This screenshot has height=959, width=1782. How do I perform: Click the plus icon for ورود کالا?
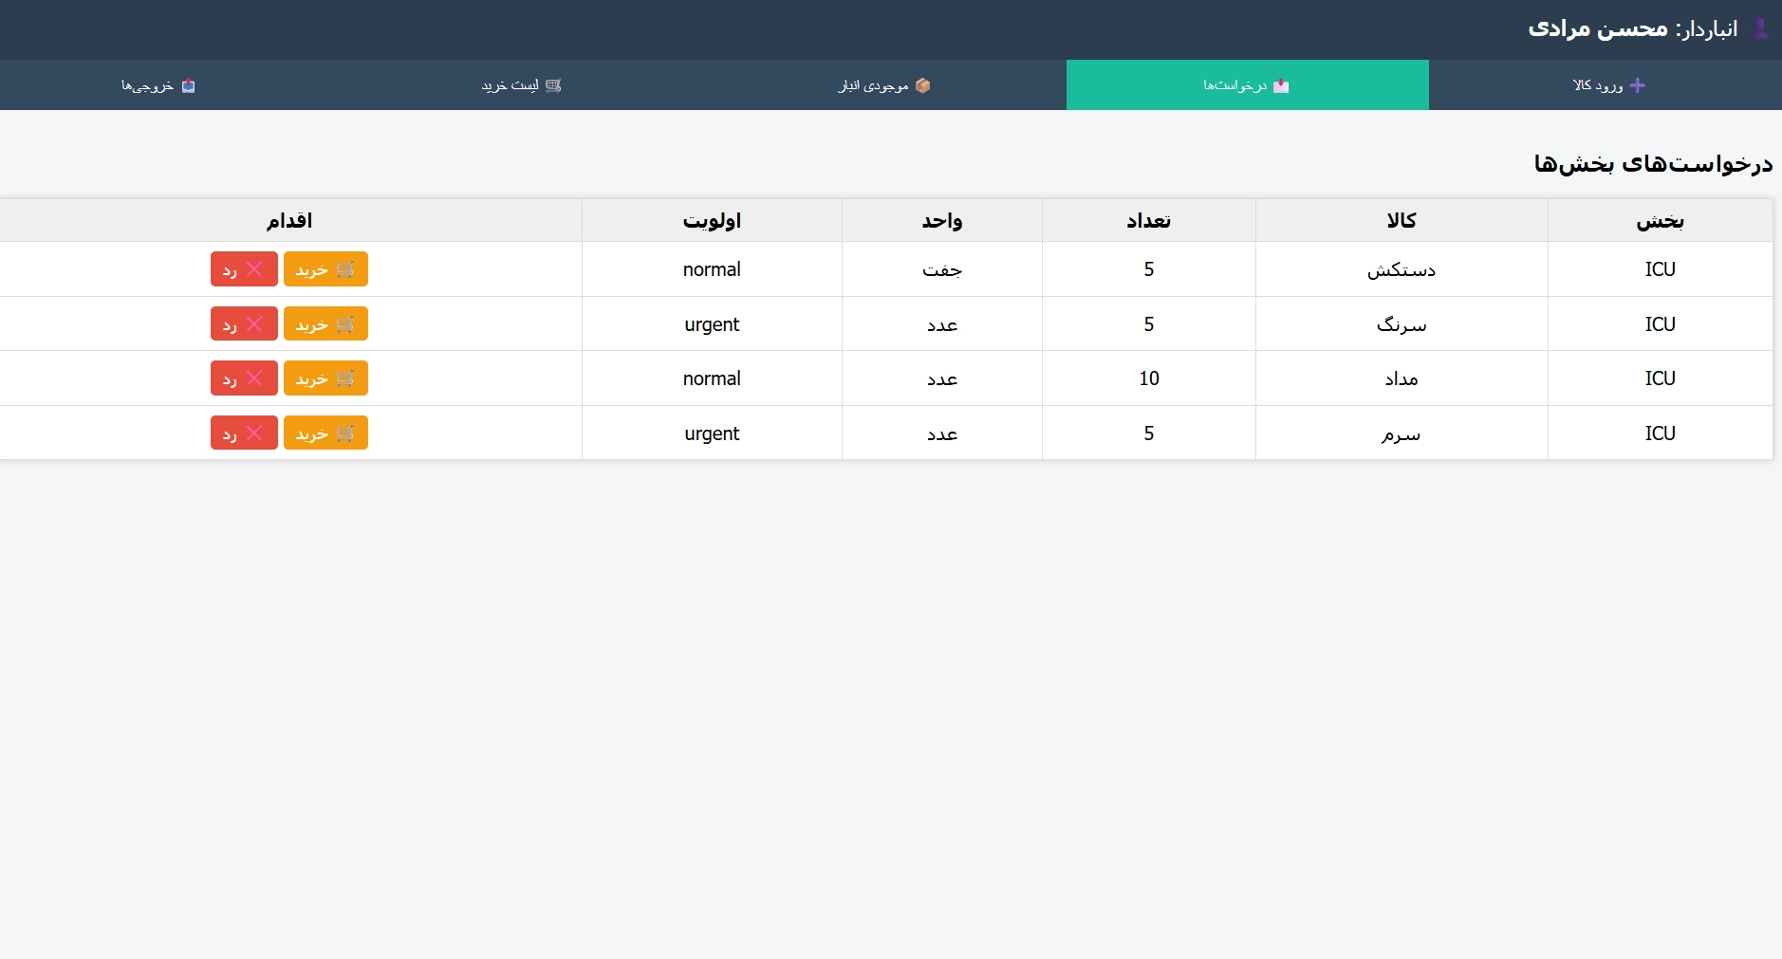coord(1637,85)
